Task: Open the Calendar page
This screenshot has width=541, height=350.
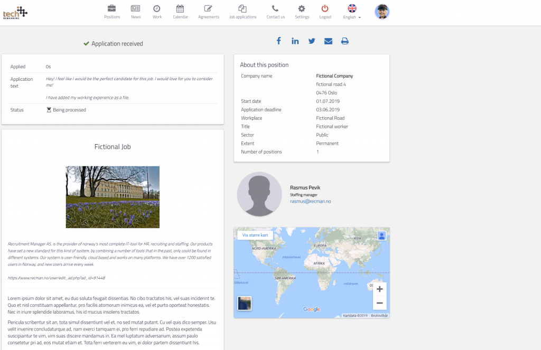Action: coord(180,12)
